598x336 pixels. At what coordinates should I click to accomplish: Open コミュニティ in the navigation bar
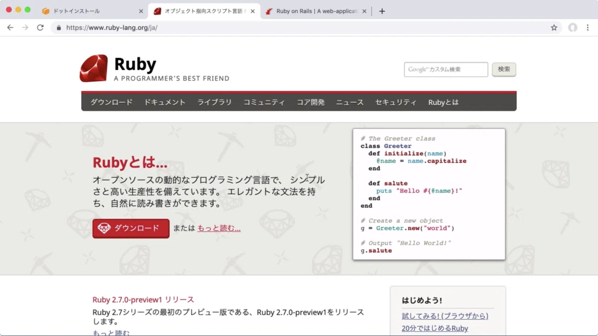pyautogui.click(x=264, y=102)
